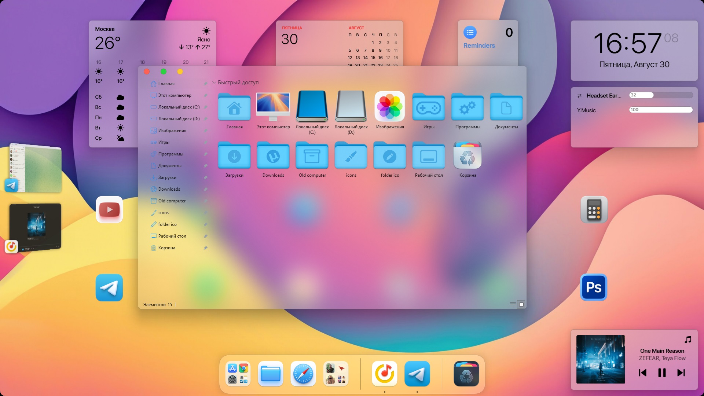Open Этот компьютер monitor icon
Viewport: 704px width, 396px height.
click(273, 107)
